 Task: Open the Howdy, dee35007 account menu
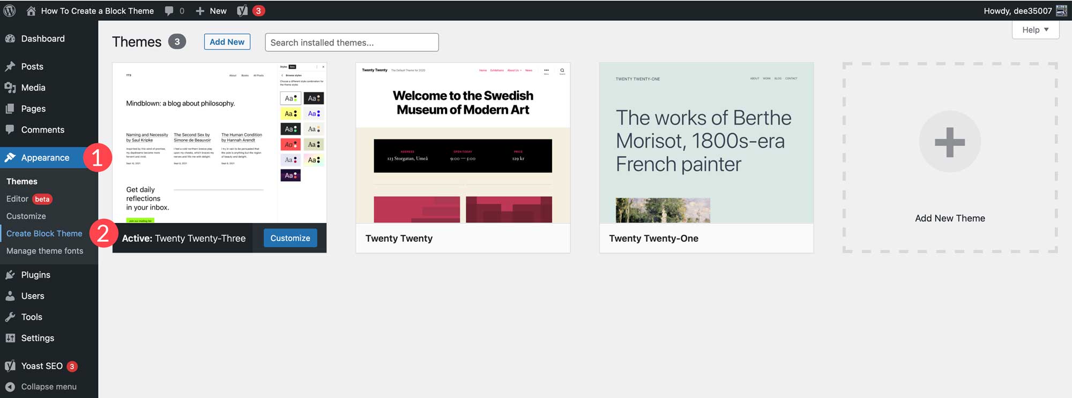coord(1017,11)
